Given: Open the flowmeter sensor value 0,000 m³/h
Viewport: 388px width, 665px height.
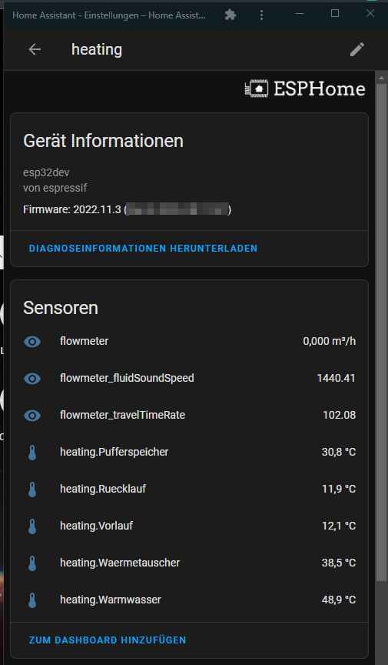Looking at the screenshot, I should pyautogui.click(x=329, y=342).
